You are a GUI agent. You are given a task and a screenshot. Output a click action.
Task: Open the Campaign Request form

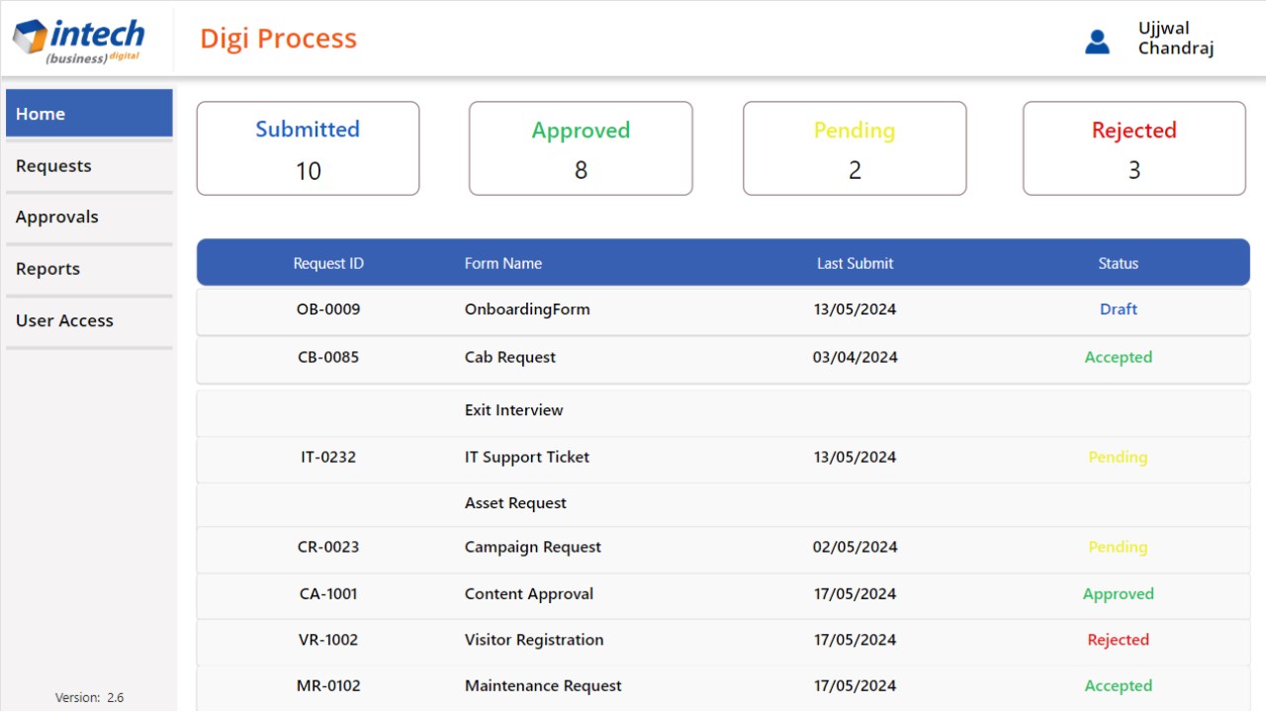pos(533,548)
